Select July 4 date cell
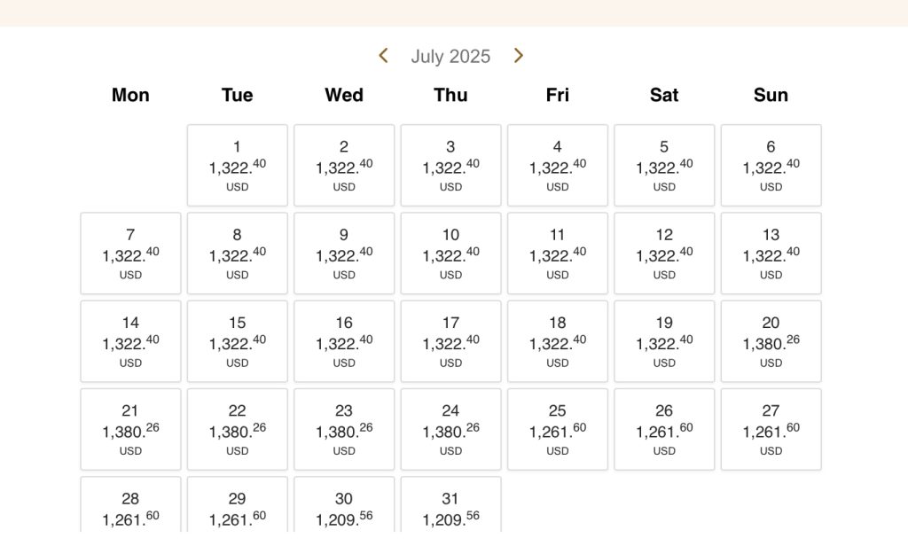This screenshot has height=546, width=908. coord(557,166)
